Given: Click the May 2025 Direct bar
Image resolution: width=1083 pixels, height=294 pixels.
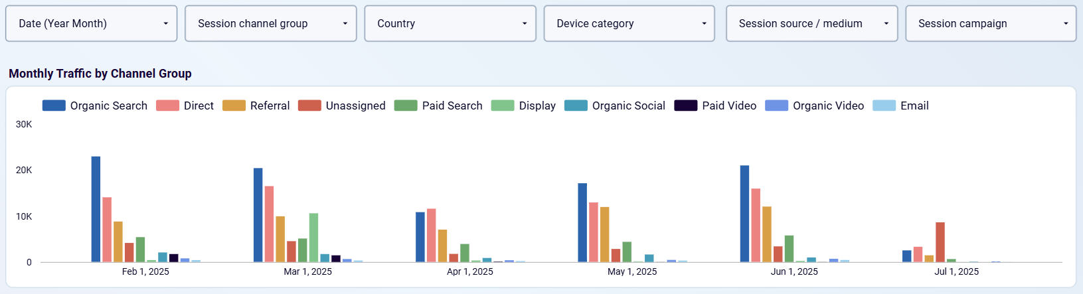Looking at the screenshot, I should [594, 232].
